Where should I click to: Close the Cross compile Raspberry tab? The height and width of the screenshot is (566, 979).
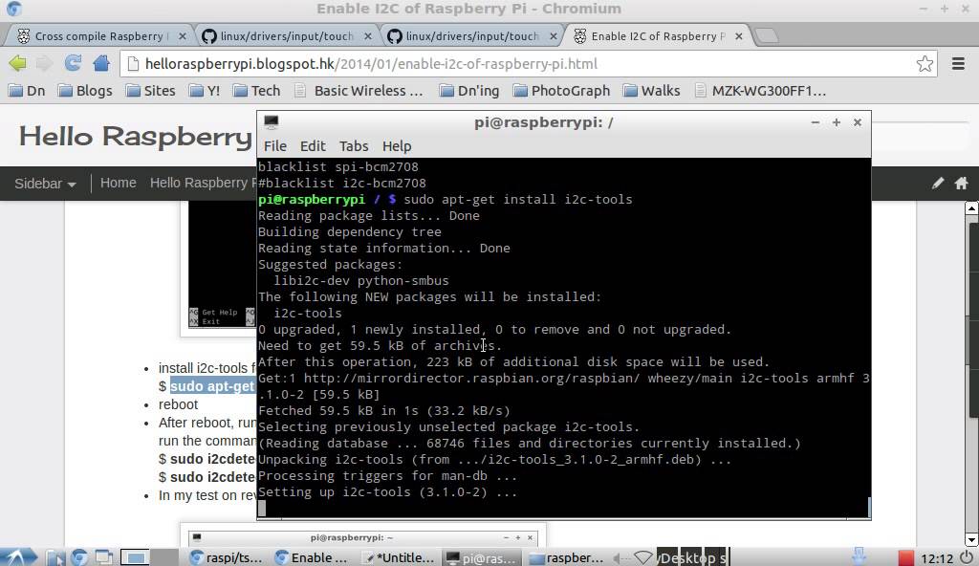(x=183, y=36)
